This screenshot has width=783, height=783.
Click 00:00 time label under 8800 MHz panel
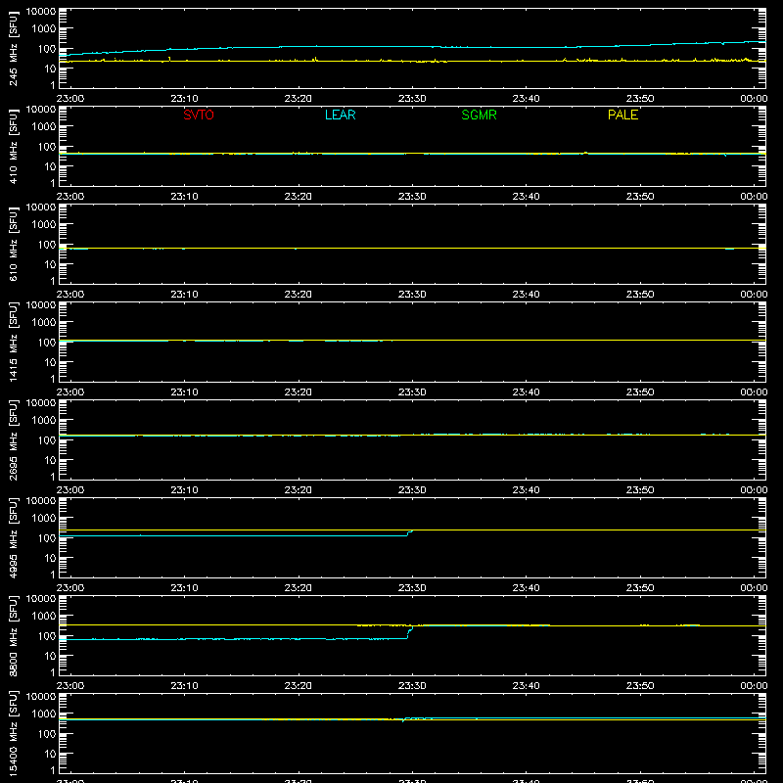click(754, 686)
